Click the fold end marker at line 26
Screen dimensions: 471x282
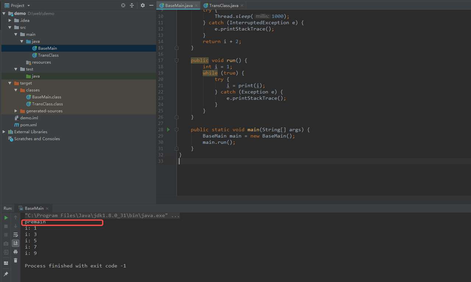coord(177,117)
